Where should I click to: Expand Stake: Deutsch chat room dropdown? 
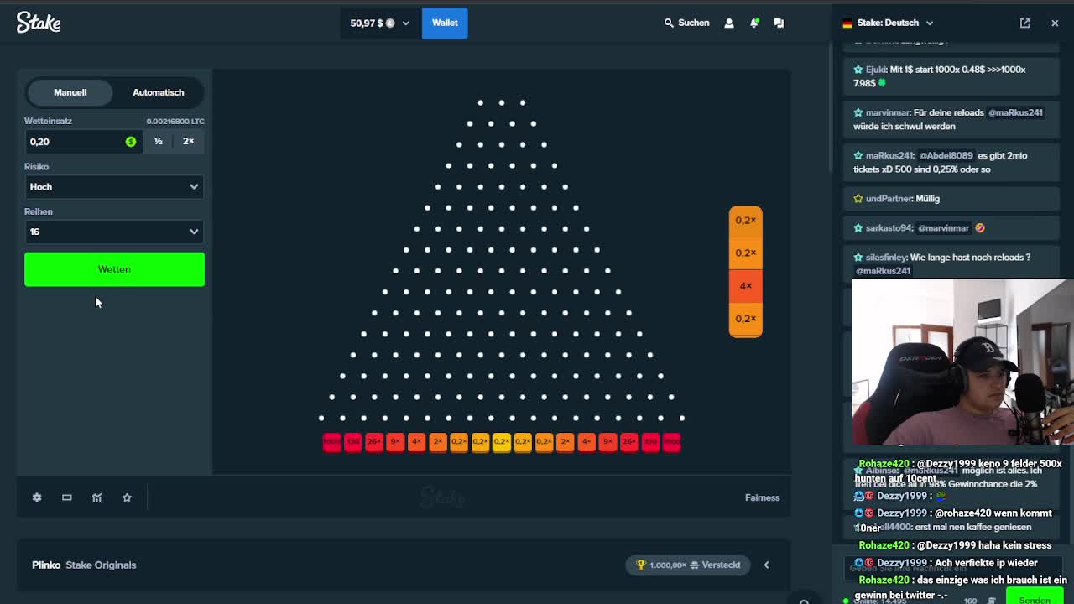pyautogui.click(x=888, y=23)
